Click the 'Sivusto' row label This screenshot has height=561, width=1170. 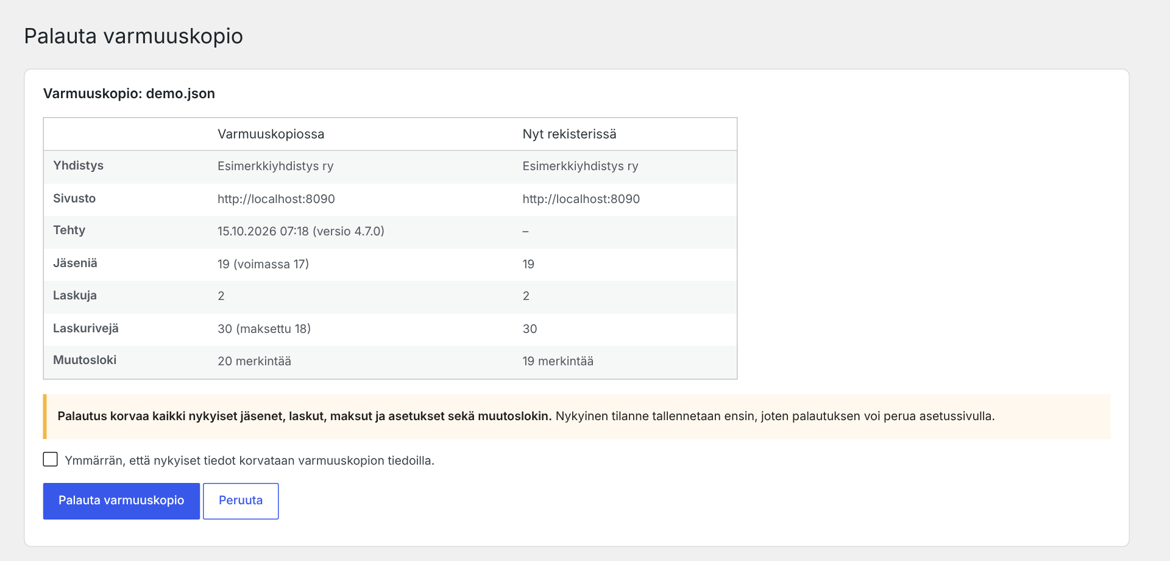pyautogui.click(x=74, y=199)
